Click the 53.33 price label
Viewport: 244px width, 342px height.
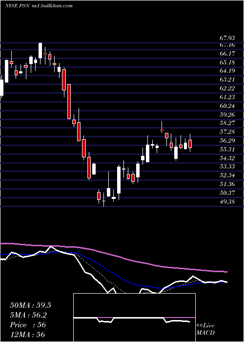pos(227,167)
